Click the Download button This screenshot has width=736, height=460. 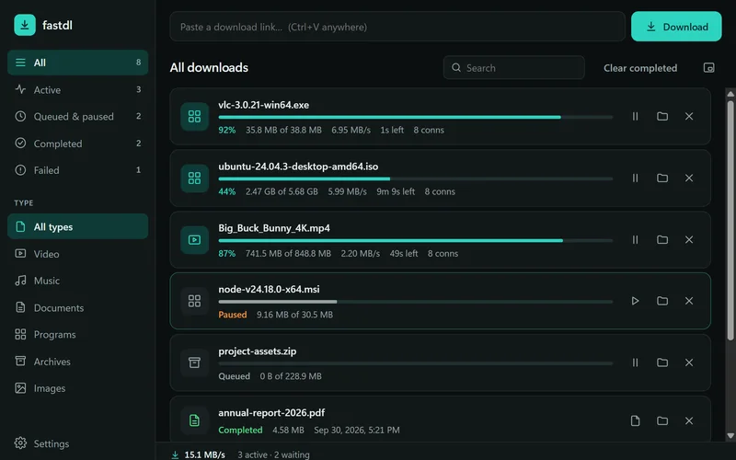[676, 27]
